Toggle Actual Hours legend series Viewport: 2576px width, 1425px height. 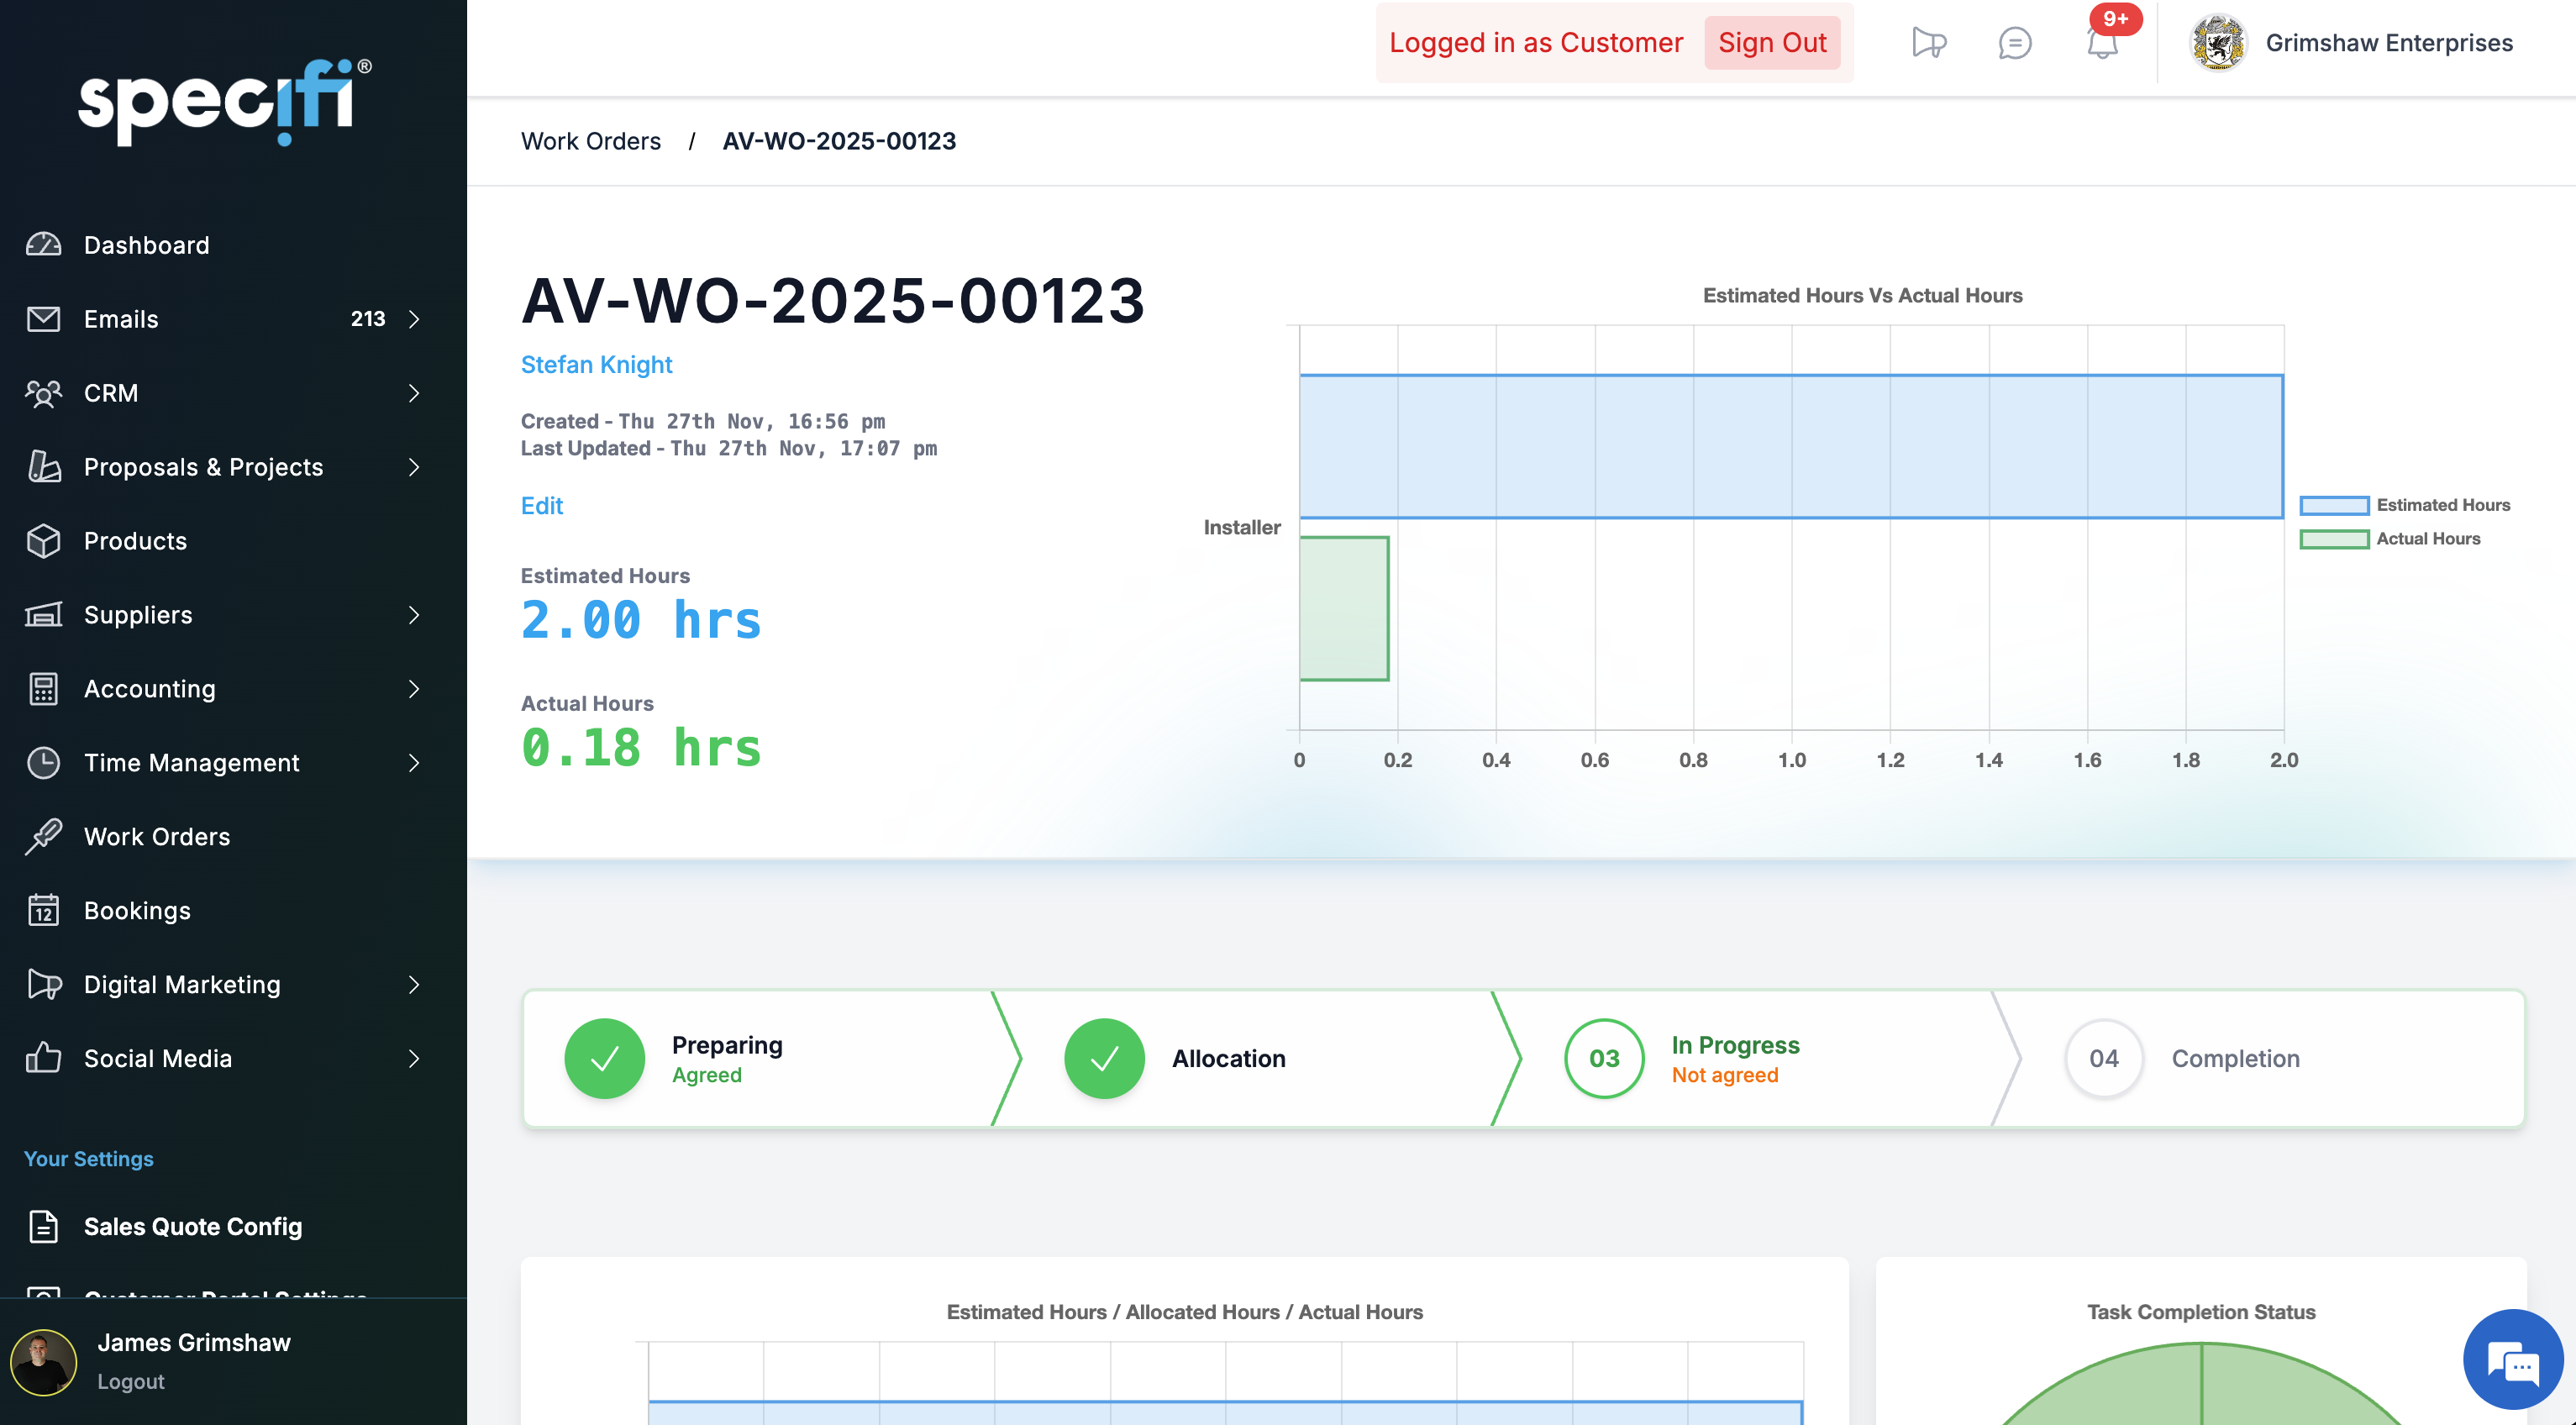tap(2390, 539)
